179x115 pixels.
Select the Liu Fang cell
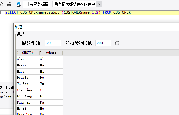click(28, 96)
